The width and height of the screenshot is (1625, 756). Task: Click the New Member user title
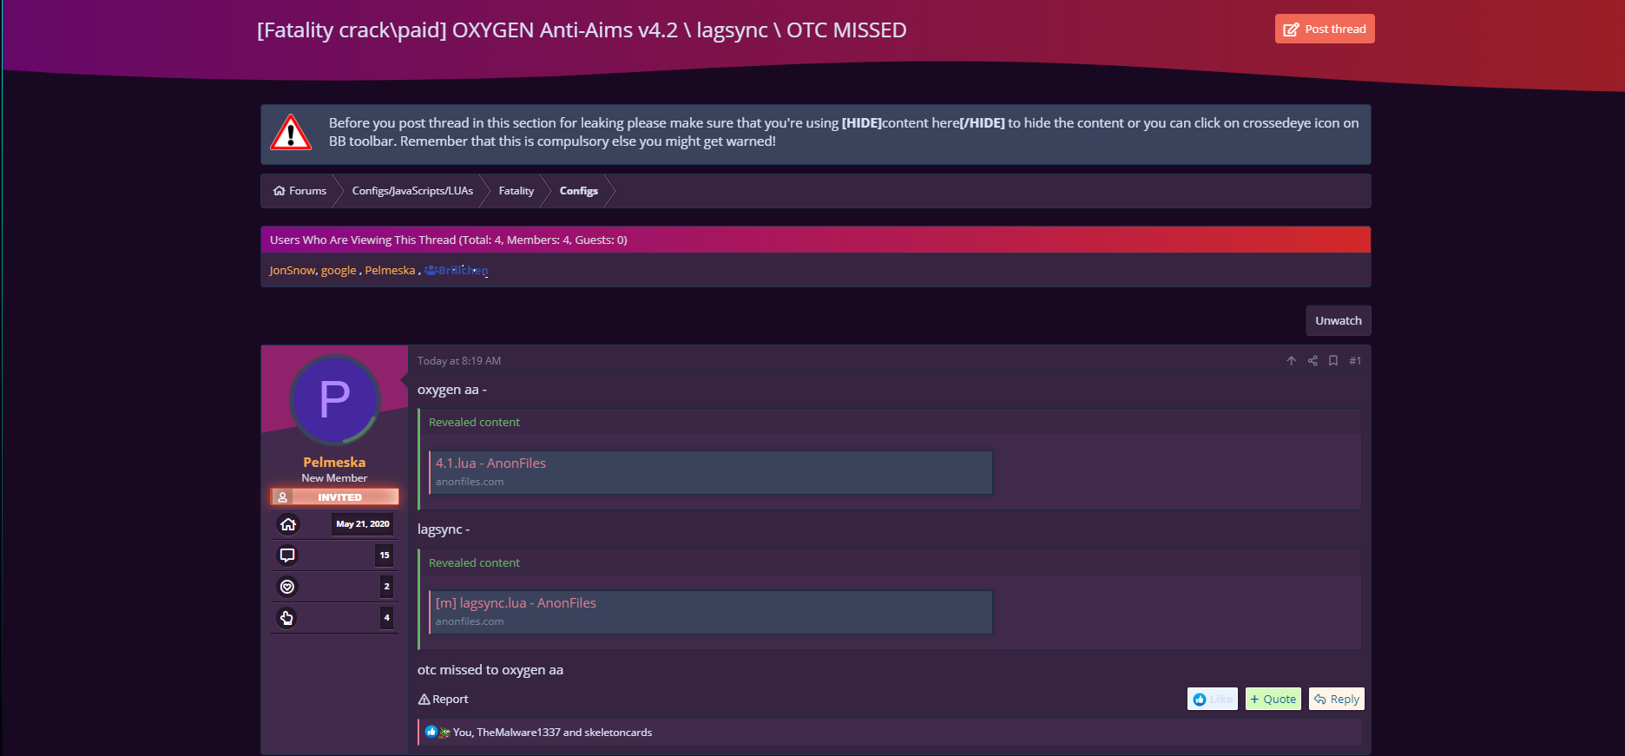click(334, 478)
